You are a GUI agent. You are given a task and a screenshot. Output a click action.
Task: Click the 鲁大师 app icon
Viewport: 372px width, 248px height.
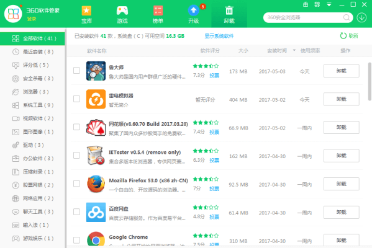click(96, 71)
